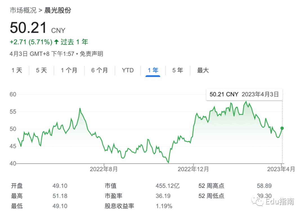Click the 40 y-axis label

(x=13, y=164)
